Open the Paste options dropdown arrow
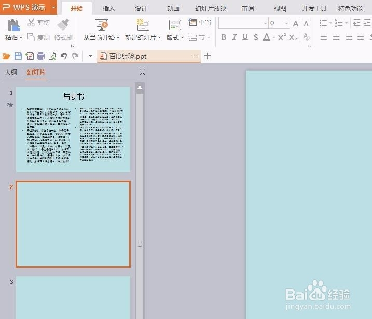Viewport: 372px width, 319px height. coord(21,37)
